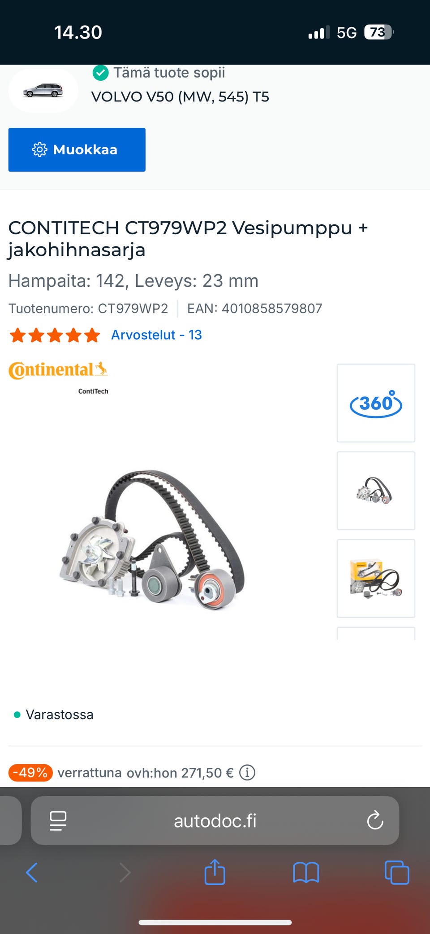Tap the Volvo V50 car image
Screen dimensions: 430x934
(x=43, y=90)
